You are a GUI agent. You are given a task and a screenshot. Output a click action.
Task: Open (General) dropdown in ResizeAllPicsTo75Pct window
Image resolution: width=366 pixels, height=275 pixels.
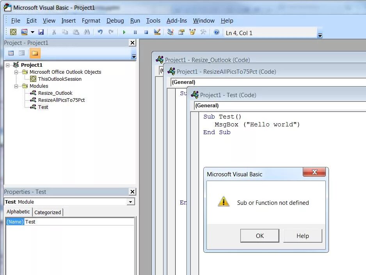[x=268, y=82]
